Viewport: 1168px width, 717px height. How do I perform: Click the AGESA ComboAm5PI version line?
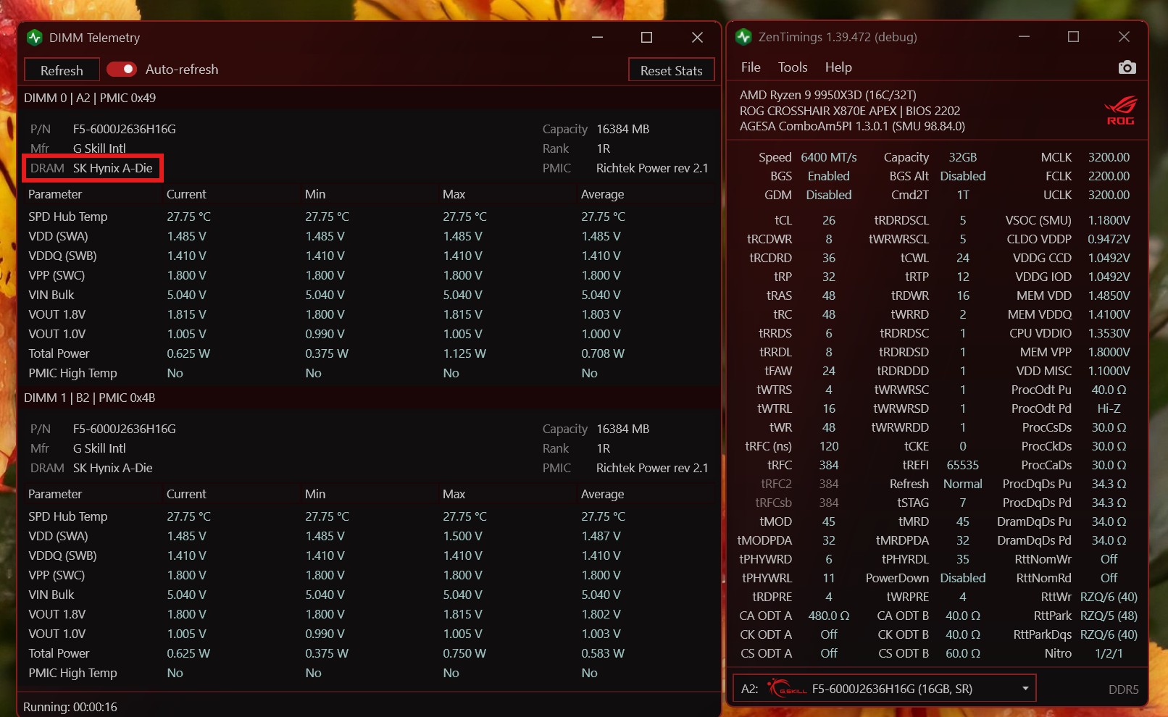[x=852, y=127]
